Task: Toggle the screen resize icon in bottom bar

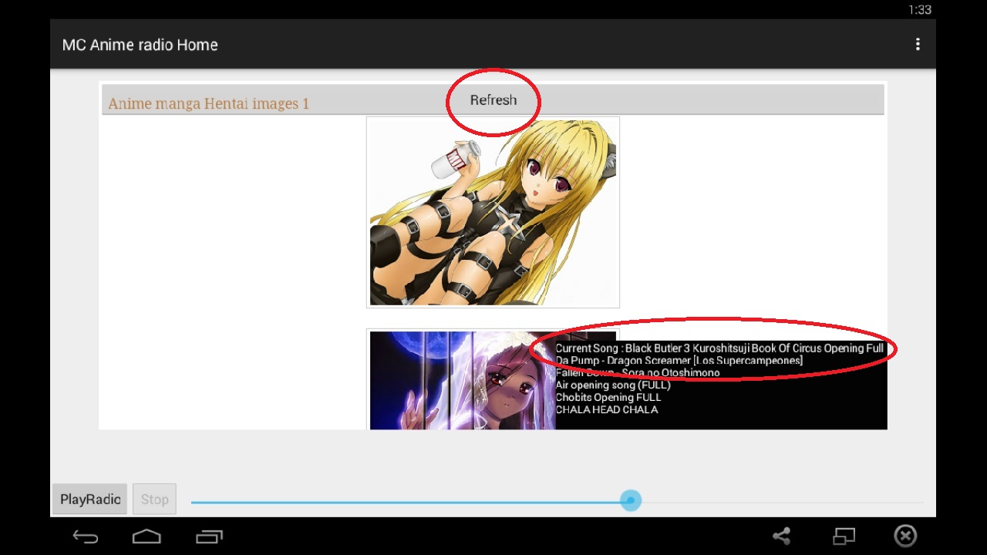Action: click(x=844, y=536)
